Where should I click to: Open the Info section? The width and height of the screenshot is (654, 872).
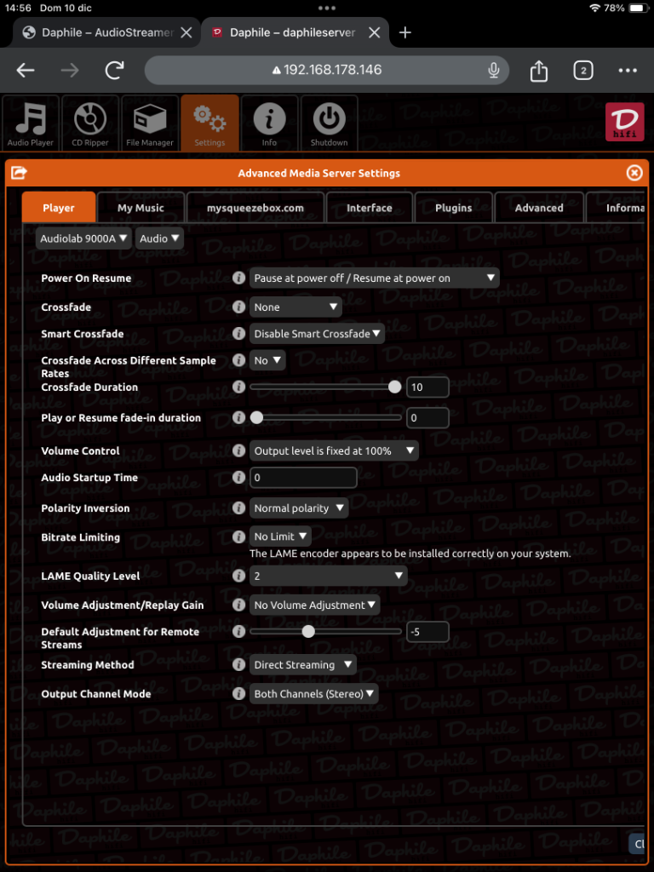(269, 123)
